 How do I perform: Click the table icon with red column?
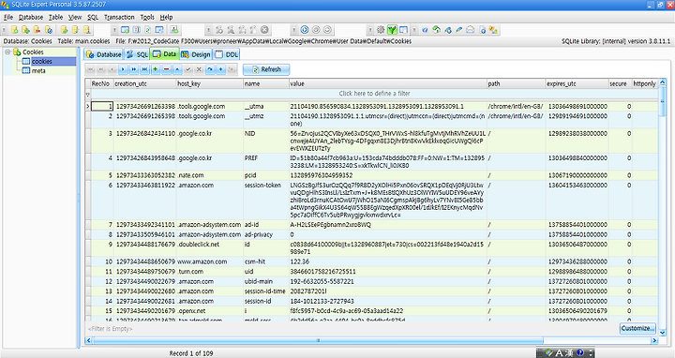(x=137, y=30)
